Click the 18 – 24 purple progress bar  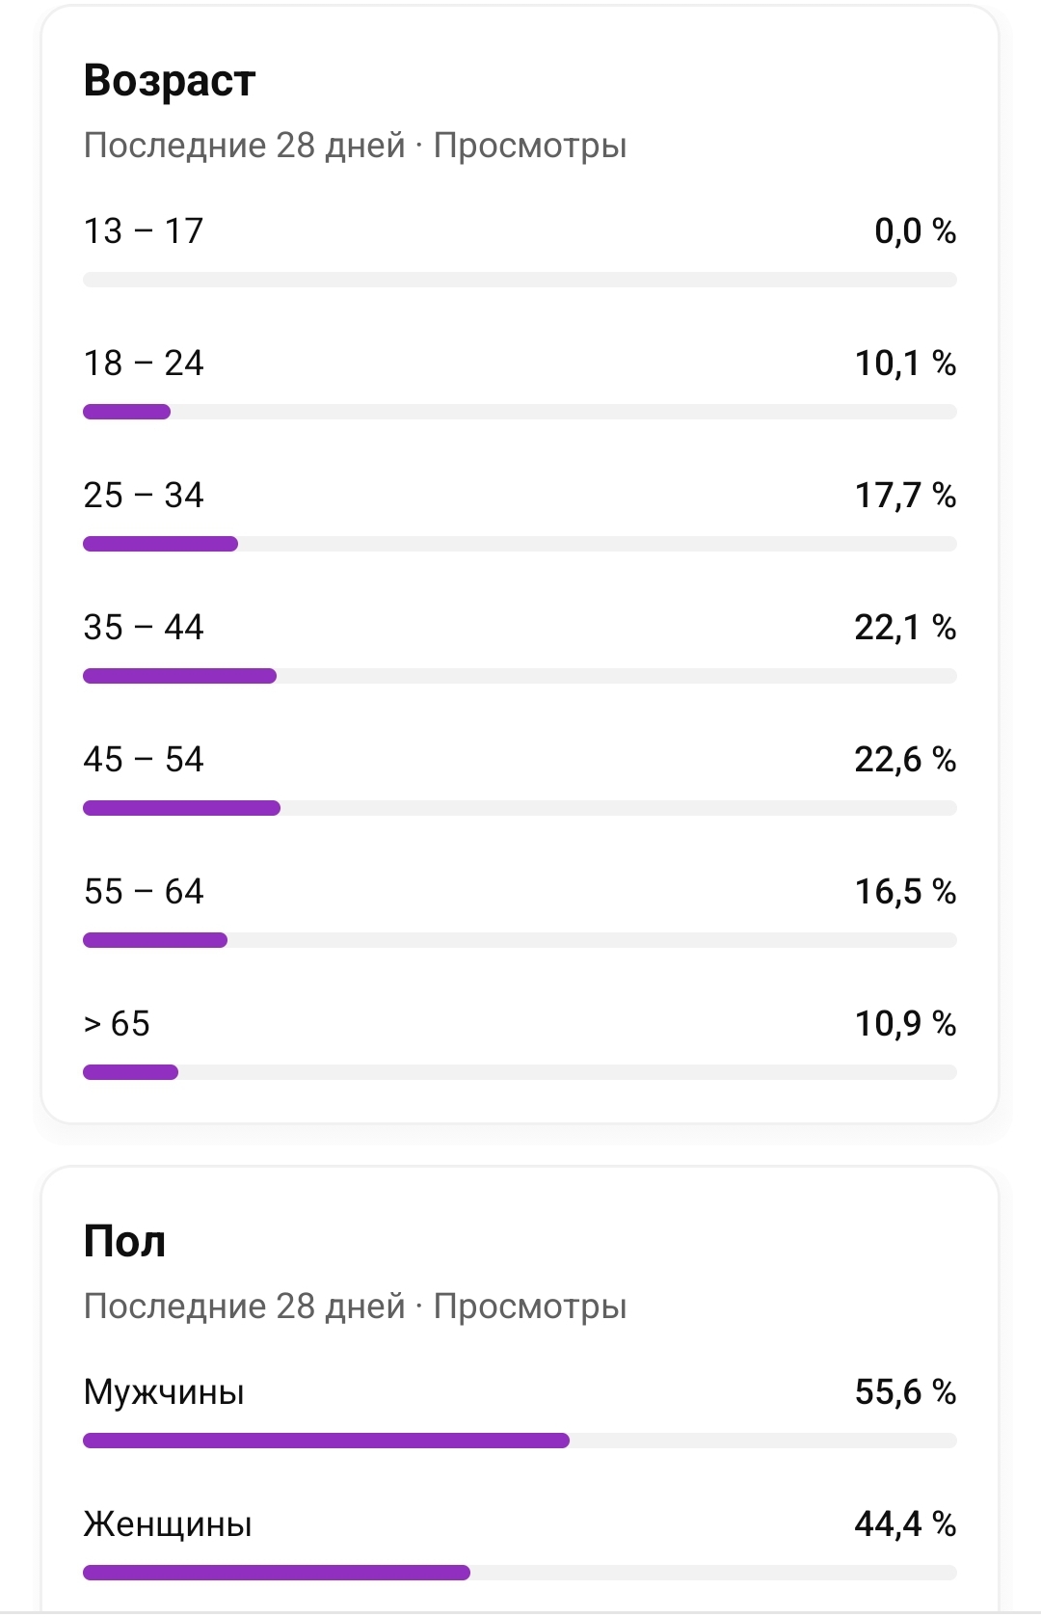coord(127,413)
